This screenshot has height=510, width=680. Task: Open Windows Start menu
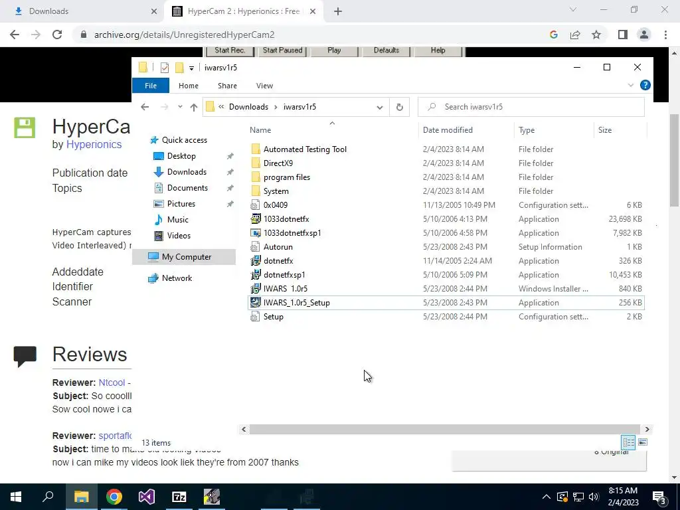click(16, 497)
